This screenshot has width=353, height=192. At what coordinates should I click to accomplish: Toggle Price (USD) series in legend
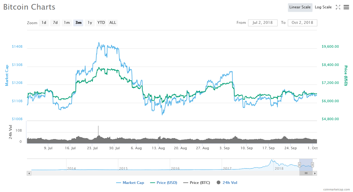[164, 183]
